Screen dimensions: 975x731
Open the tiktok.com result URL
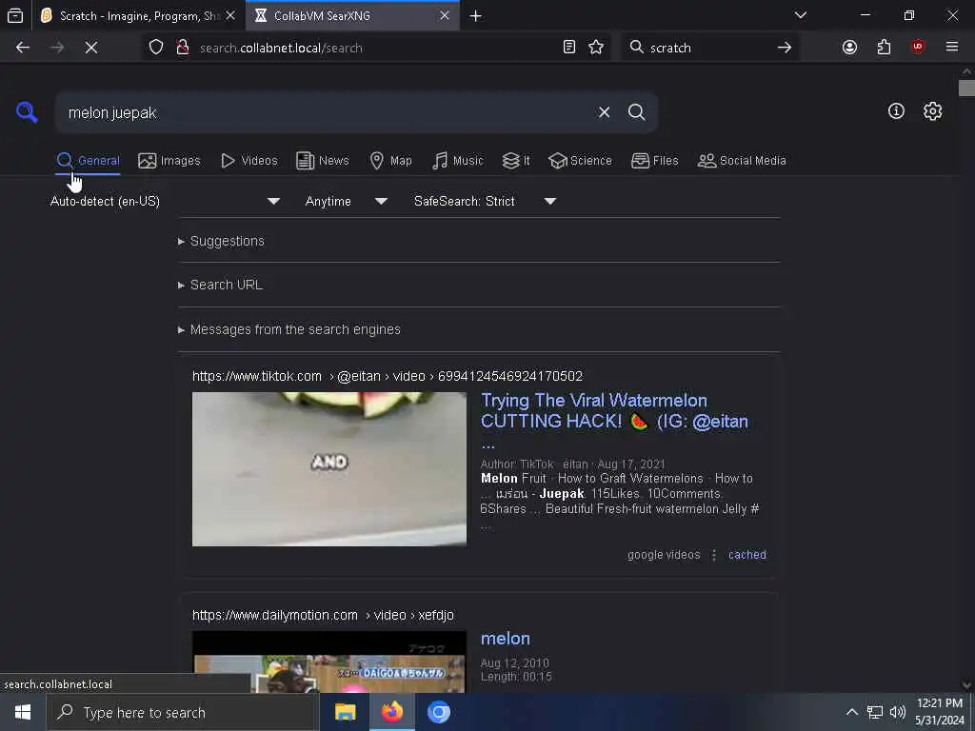point(387,376)
